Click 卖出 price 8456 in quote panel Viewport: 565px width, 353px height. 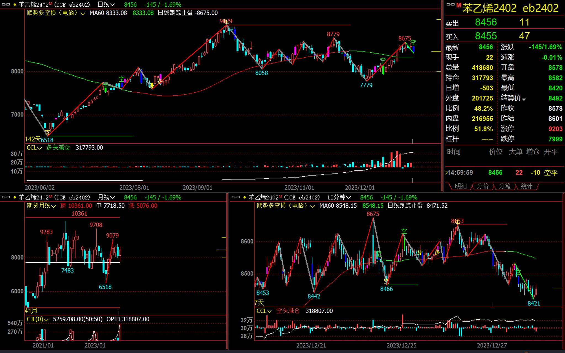(486, 22)
